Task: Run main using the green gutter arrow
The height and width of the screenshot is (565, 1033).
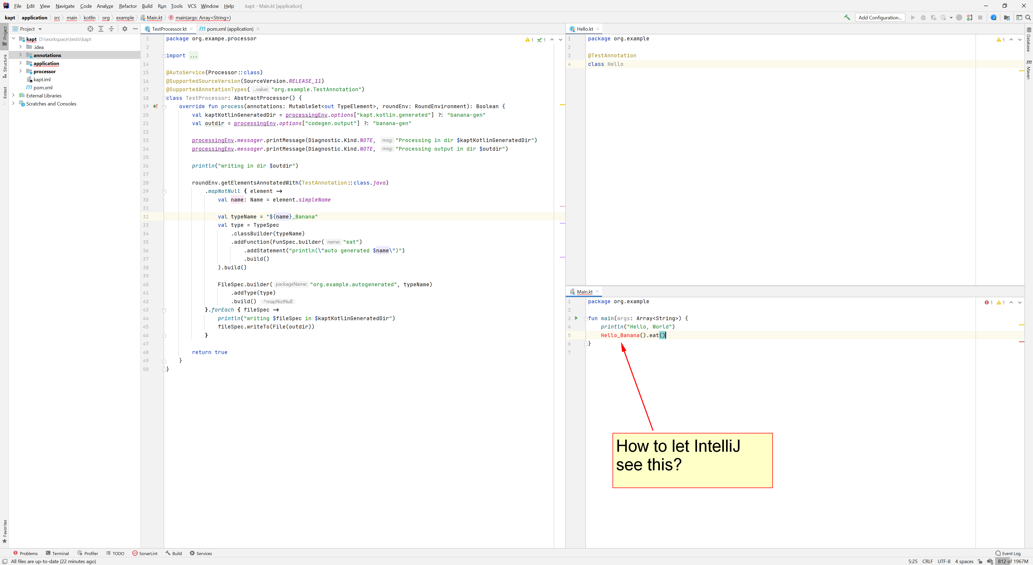Action: point(576,318)
